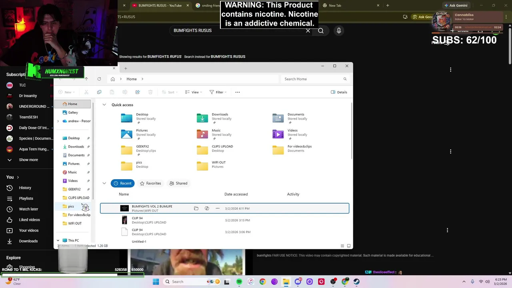Click the Windows taskbar Search box
The width and height of the screenshot is (512, 288).
click(x=193, y=282)
